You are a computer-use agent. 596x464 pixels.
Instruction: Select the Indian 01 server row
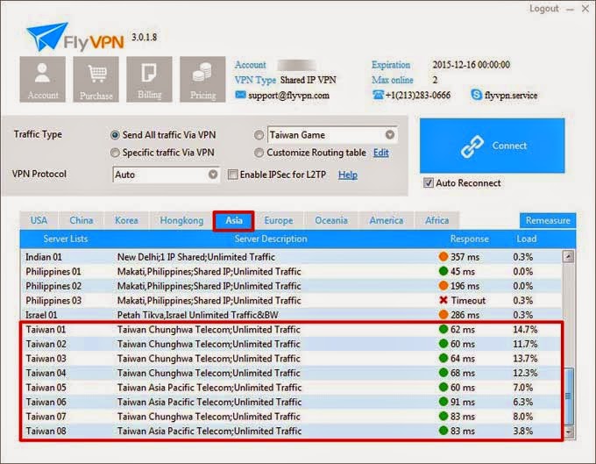coord(291,257)
